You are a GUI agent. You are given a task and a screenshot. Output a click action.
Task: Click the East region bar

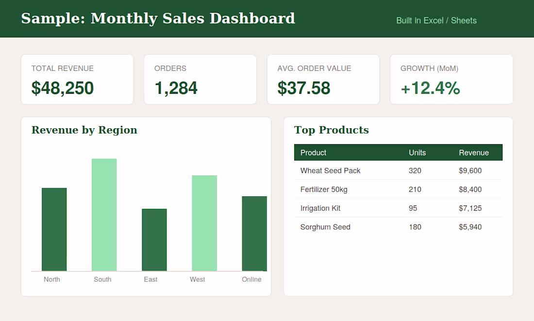(154, 240)
